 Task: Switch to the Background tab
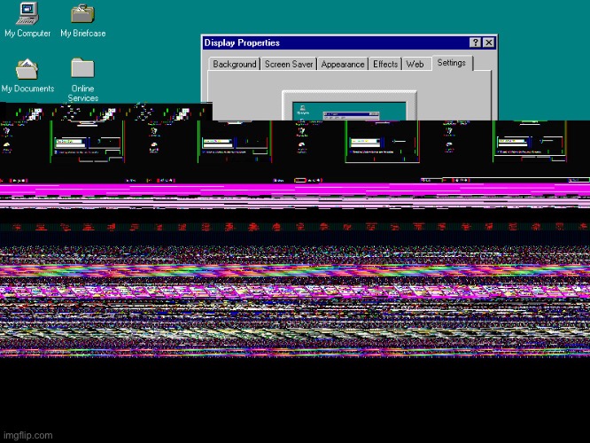coord(235,64)
